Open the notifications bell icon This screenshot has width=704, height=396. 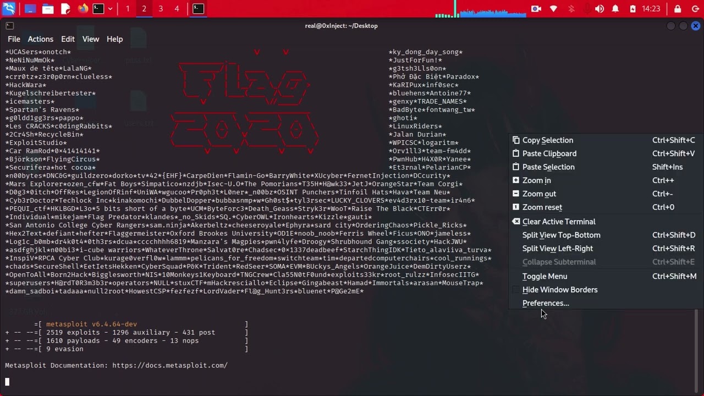pyautogui.click(x=615, y=9)
